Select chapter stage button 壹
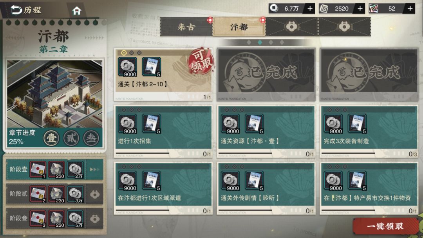The width and height of the screenshot is (423, 238). point(51,138)
